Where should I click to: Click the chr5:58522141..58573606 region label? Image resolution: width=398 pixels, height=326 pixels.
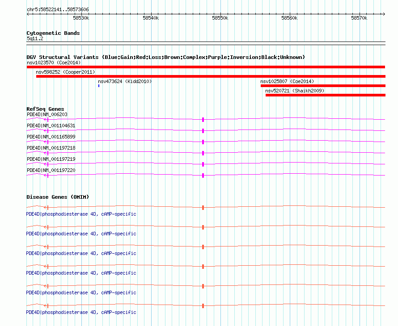58,10
